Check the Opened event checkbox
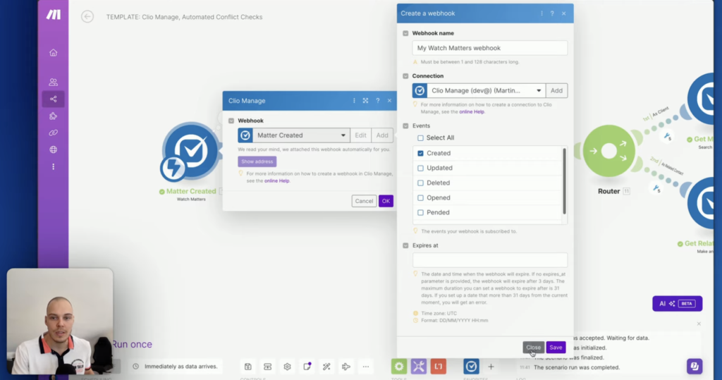Viewport: 722px width, 380px height. 420,197
